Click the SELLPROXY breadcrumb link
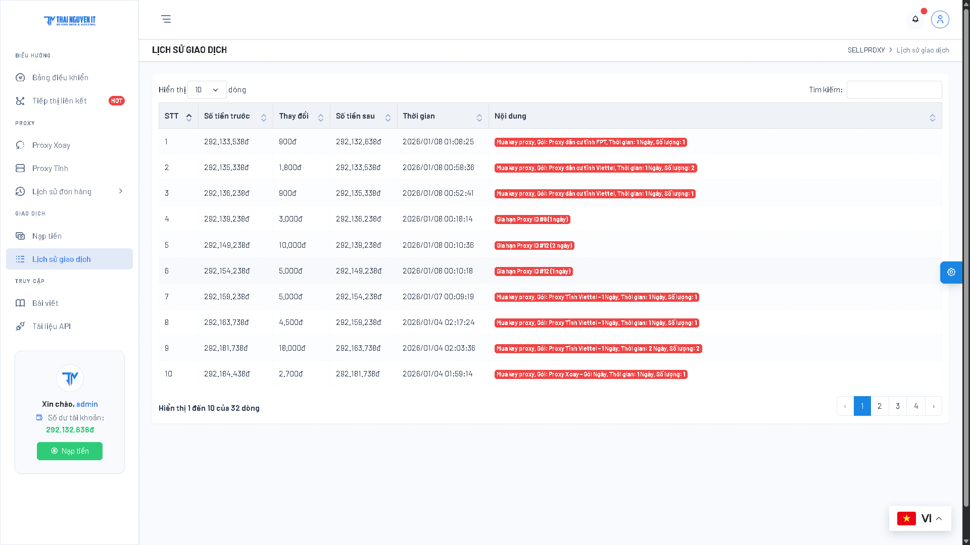 [866, 50]
